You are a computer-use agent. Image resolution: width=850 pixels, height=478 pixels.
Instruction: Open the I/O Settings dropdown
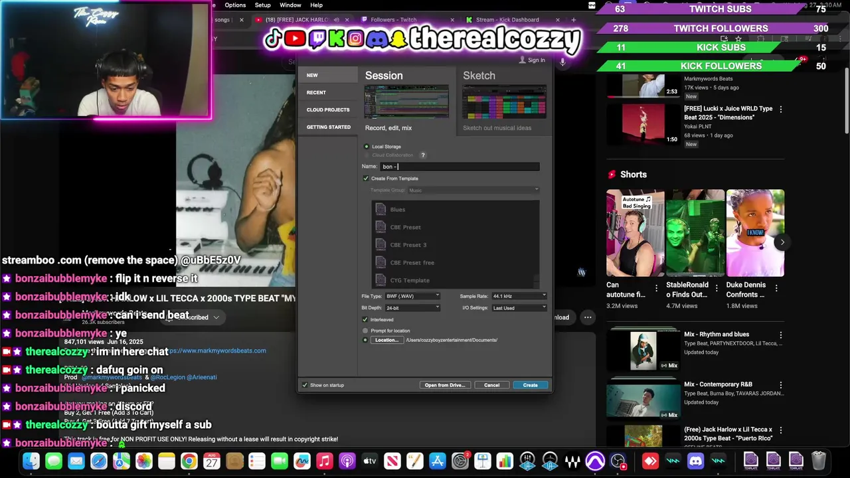pos(519,308)
